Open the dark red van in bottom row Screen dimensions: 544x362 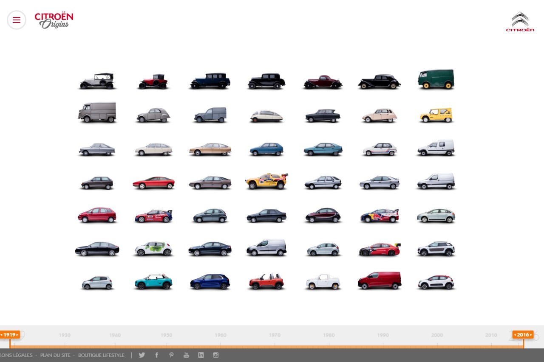[380, 281]
